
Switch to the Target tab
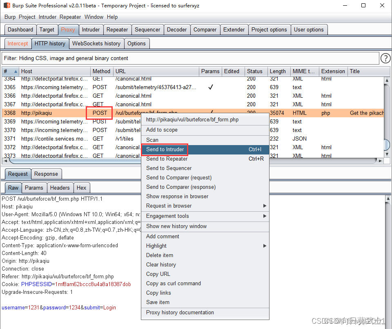tap(47, 29)
